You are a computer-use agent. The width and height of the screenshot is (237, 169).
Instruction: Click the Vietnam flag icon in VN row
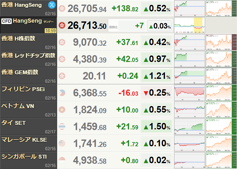point(62,110)
